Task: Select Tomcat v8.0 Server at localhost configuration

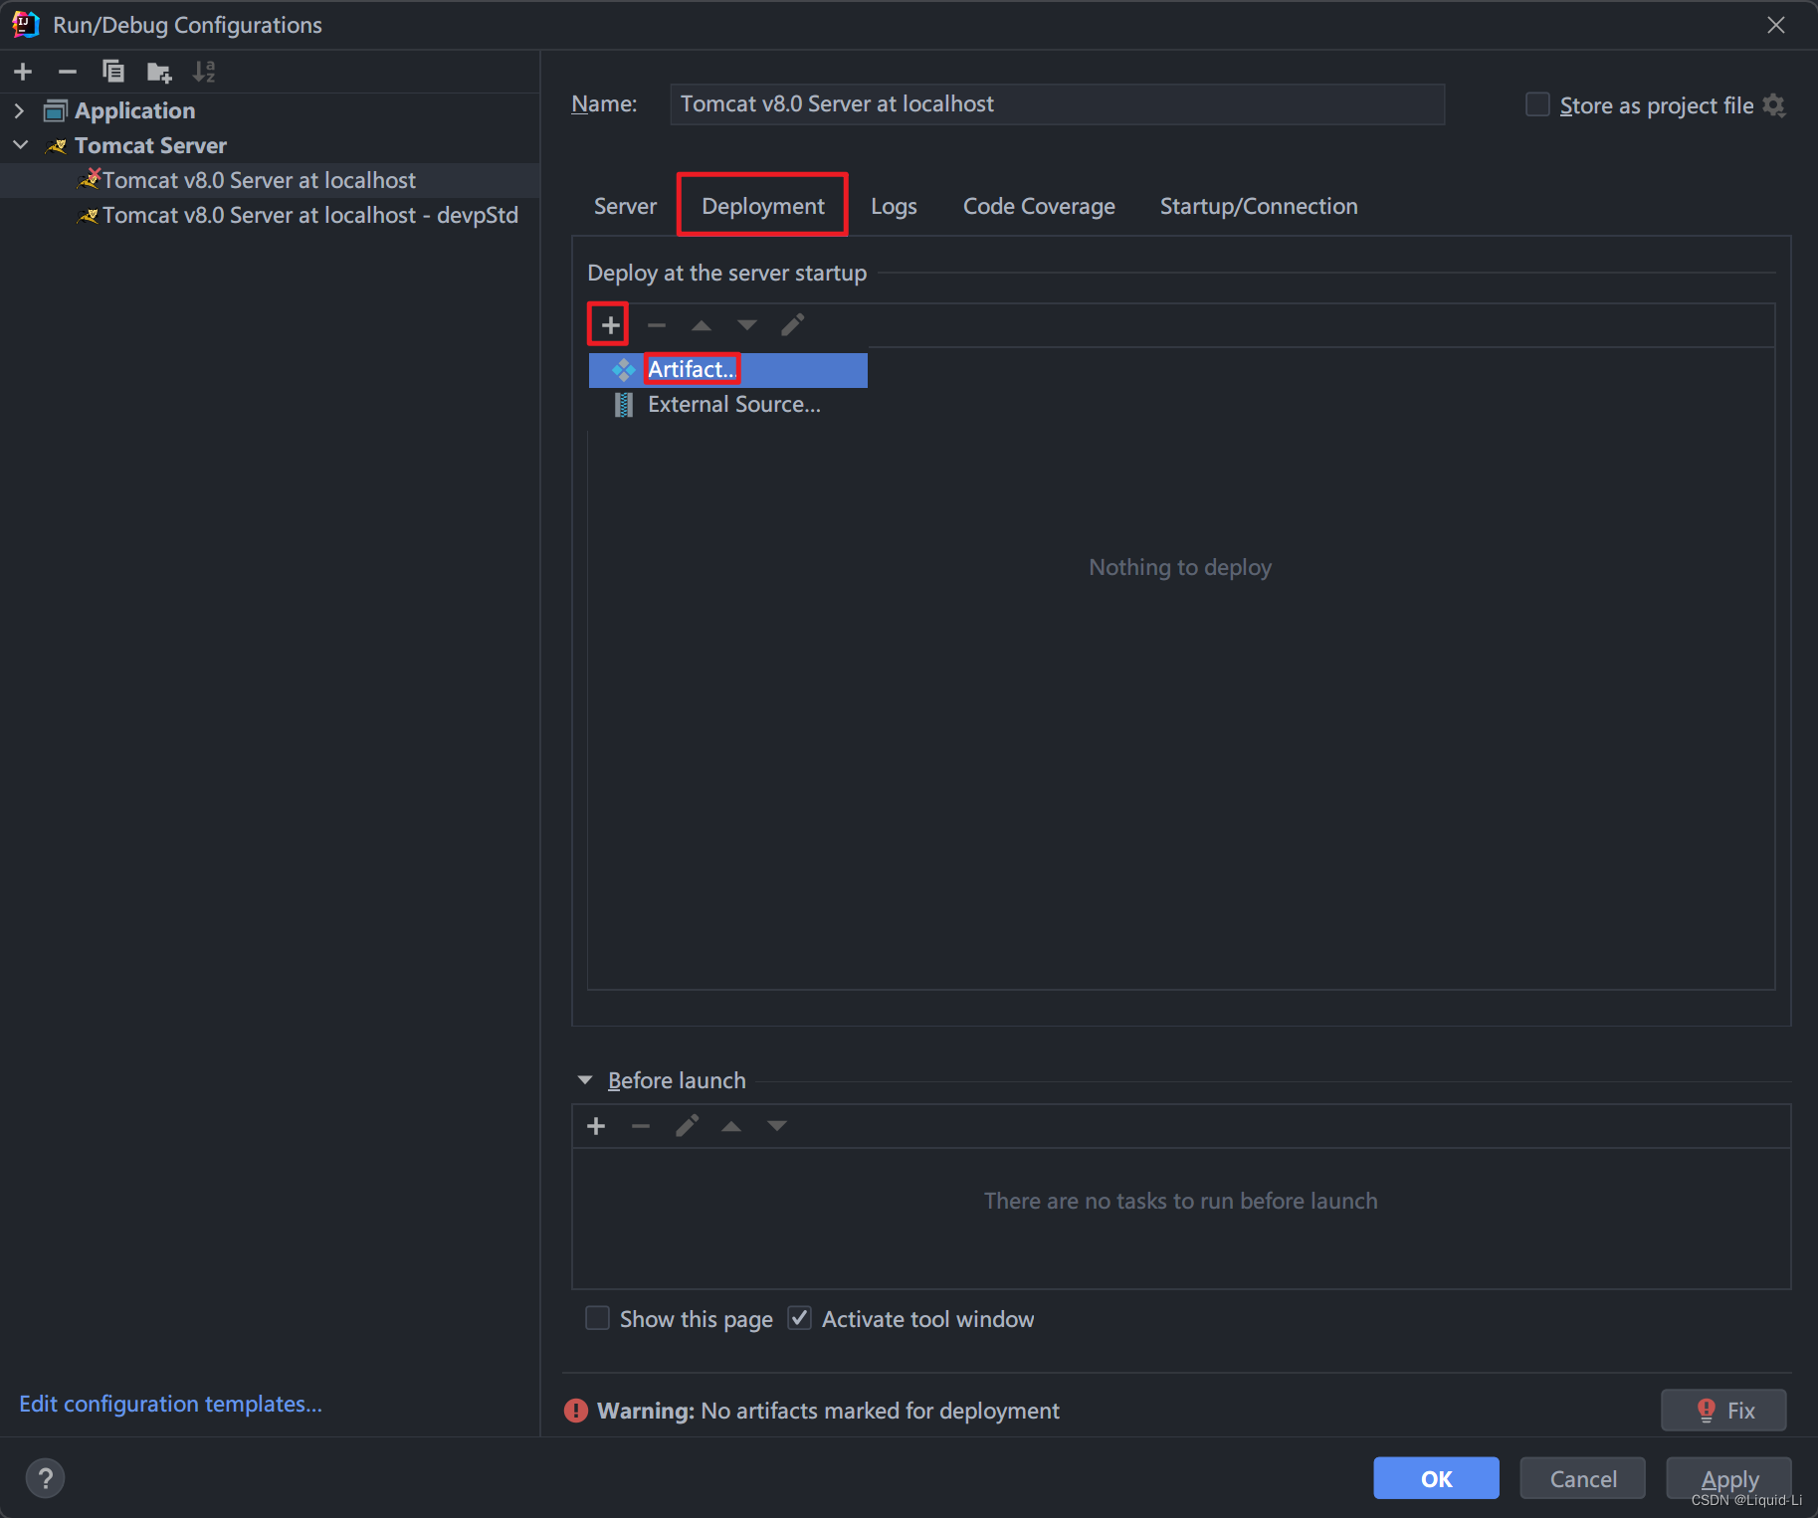Action: 259,180
